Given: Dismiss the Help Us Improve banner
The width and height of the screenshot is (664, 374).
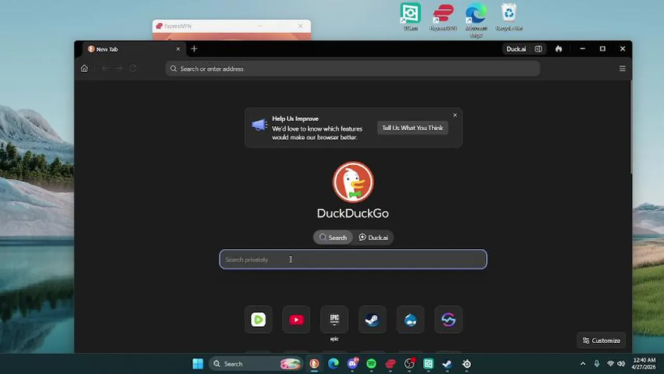Looking at the screenshot, I should click(x=455, y=115).
